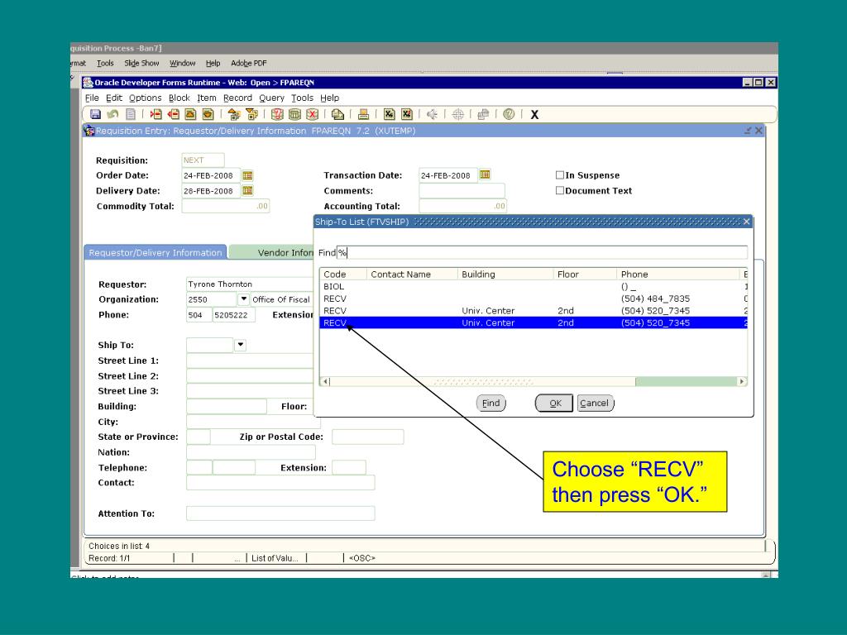
Task: Go to the next record via toolbar icon
Action: (x=208, y=114)
